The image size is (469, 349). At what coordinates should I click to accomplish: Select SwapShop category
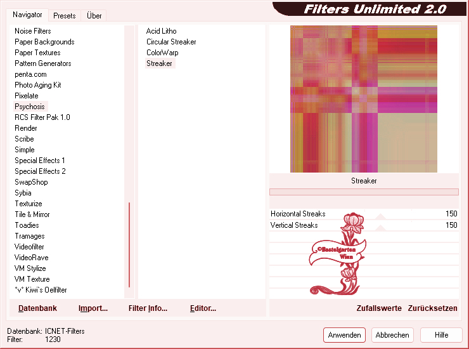tap(31, 182)
